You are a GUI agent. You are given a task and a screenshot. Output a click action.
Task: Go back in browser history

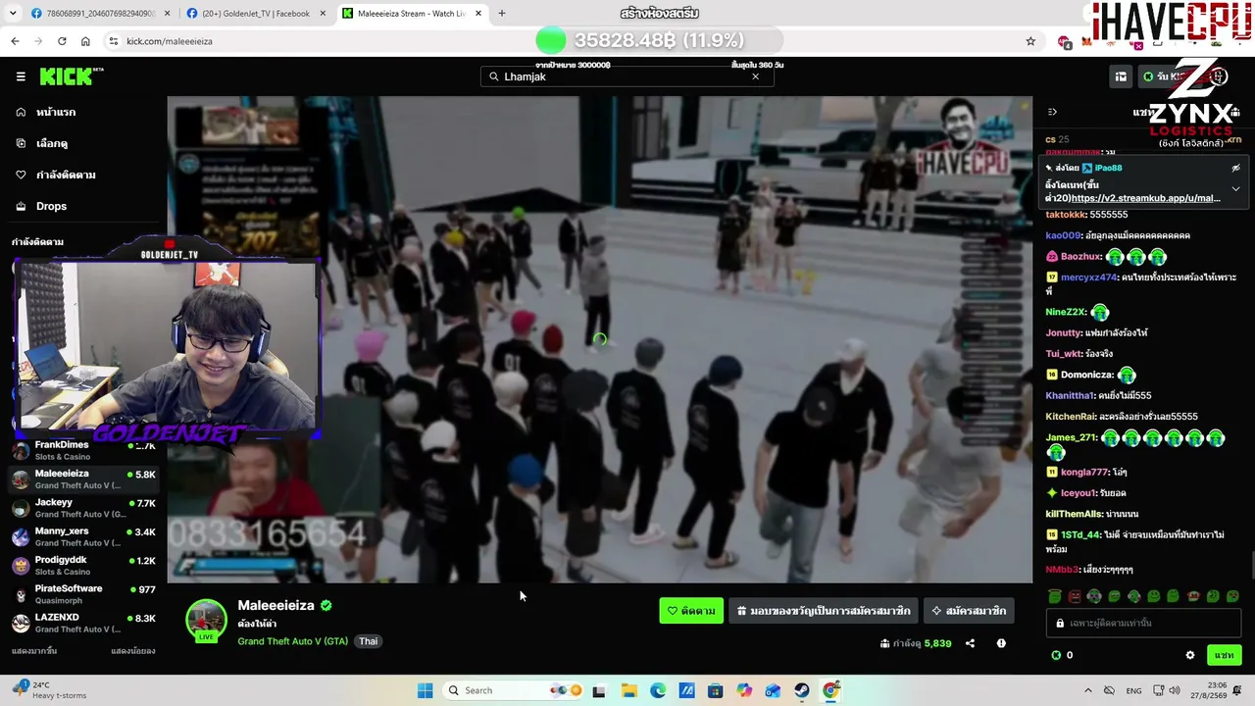[x=15, y=41]
